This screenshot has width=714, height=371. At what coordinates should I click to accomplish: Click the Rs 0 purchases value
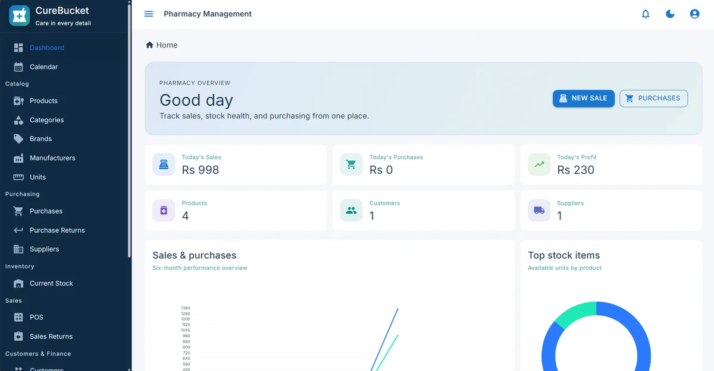click(x=381, y=170)
